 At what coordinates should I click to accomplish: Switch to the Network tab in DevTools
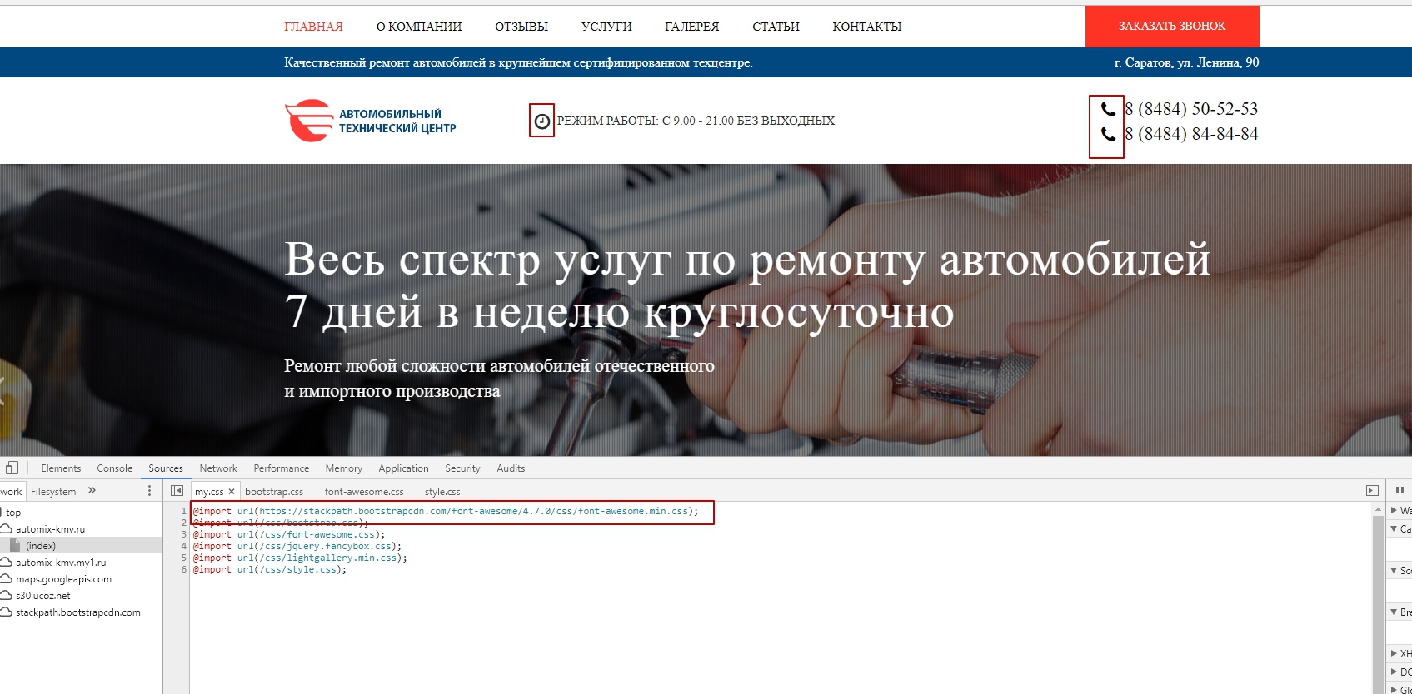click(x=218, y=468)
